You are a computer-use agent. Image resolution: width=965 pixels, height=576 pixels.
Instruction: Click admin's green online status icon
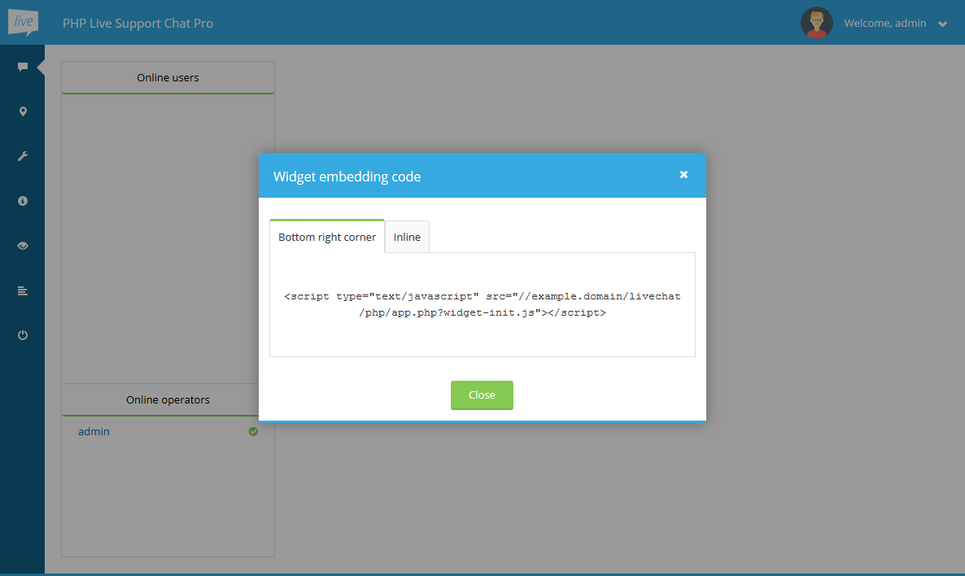click(x=253, y=431)
